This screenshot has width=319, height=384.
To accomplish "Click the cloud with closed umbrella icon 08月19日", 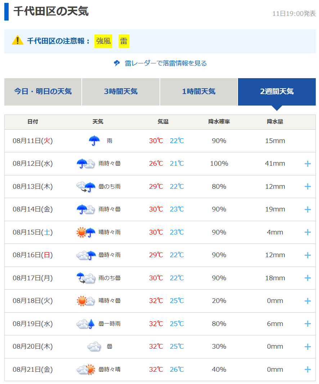I will click(x=86, y=324).
